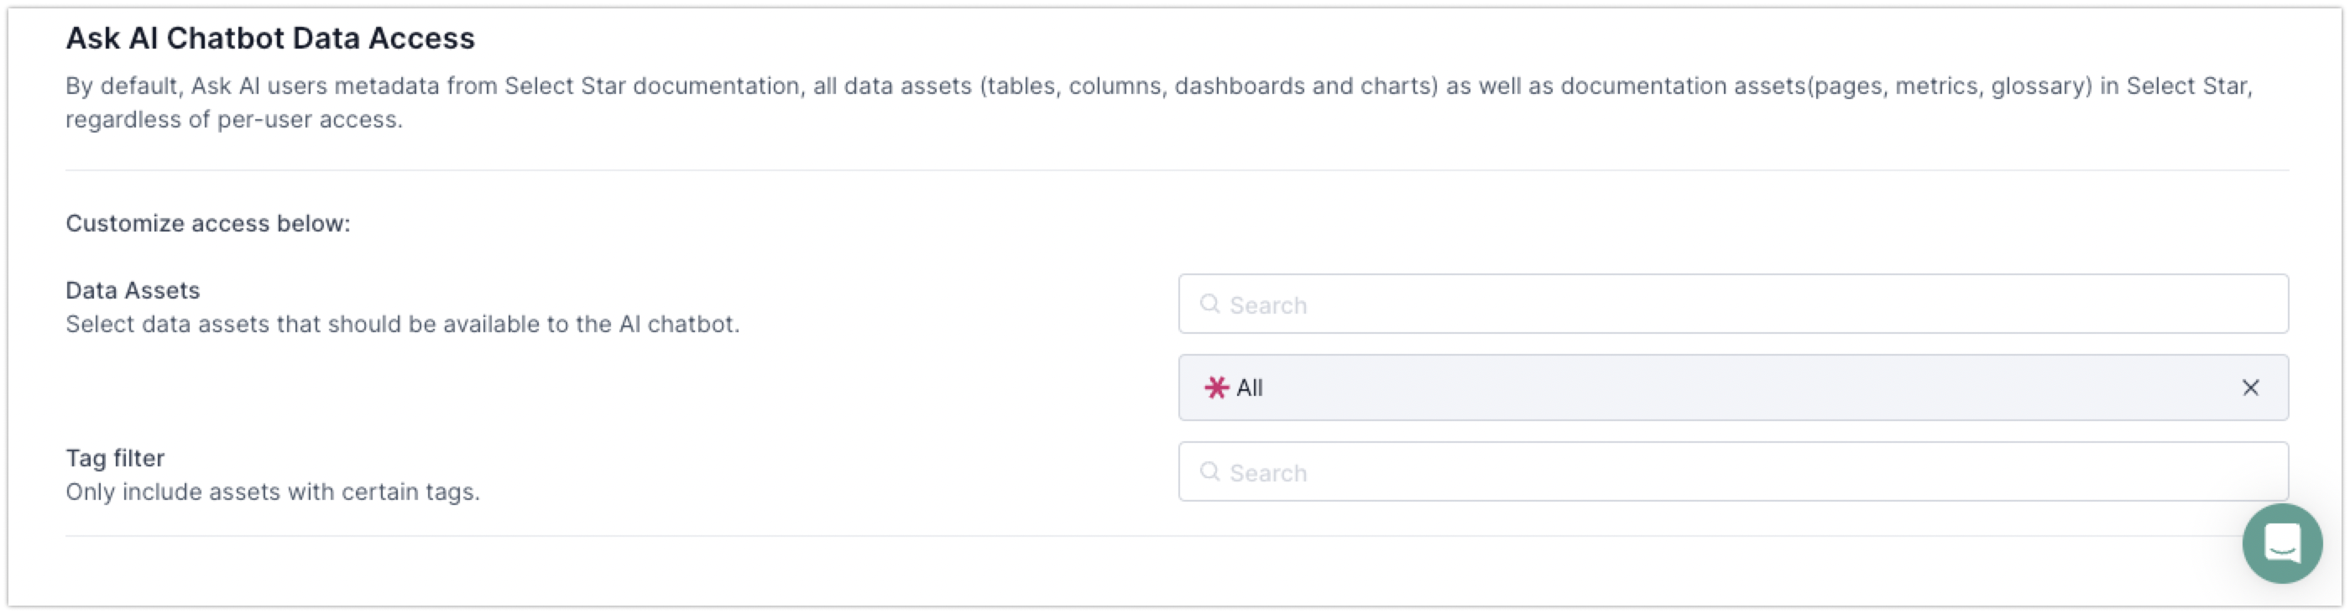2350x614 pixels.
Task: Click "Only include assets with certain tags" text
Action: pyautogui.click(x=273, y=492)
